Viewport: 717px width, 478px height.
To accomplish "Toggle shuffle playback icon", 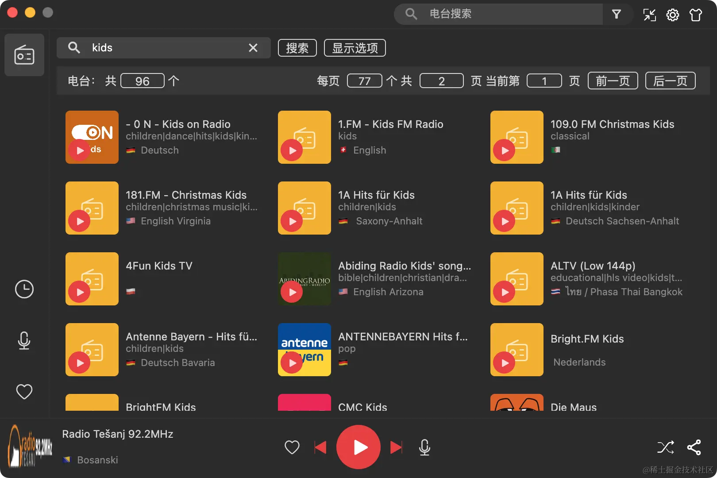I will (666, 447).
